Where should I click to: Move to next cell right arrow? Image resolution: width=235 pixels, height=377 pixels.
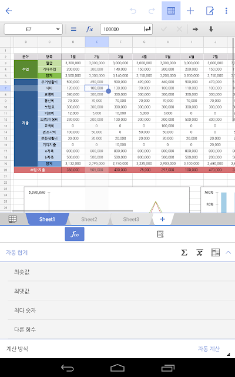196,29
